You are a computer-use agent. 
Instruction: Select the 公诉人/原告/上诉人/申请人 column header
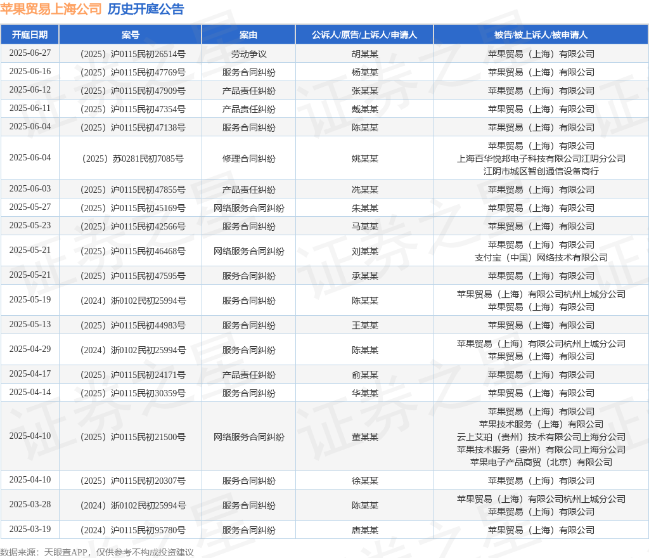(x=364, y=35)
